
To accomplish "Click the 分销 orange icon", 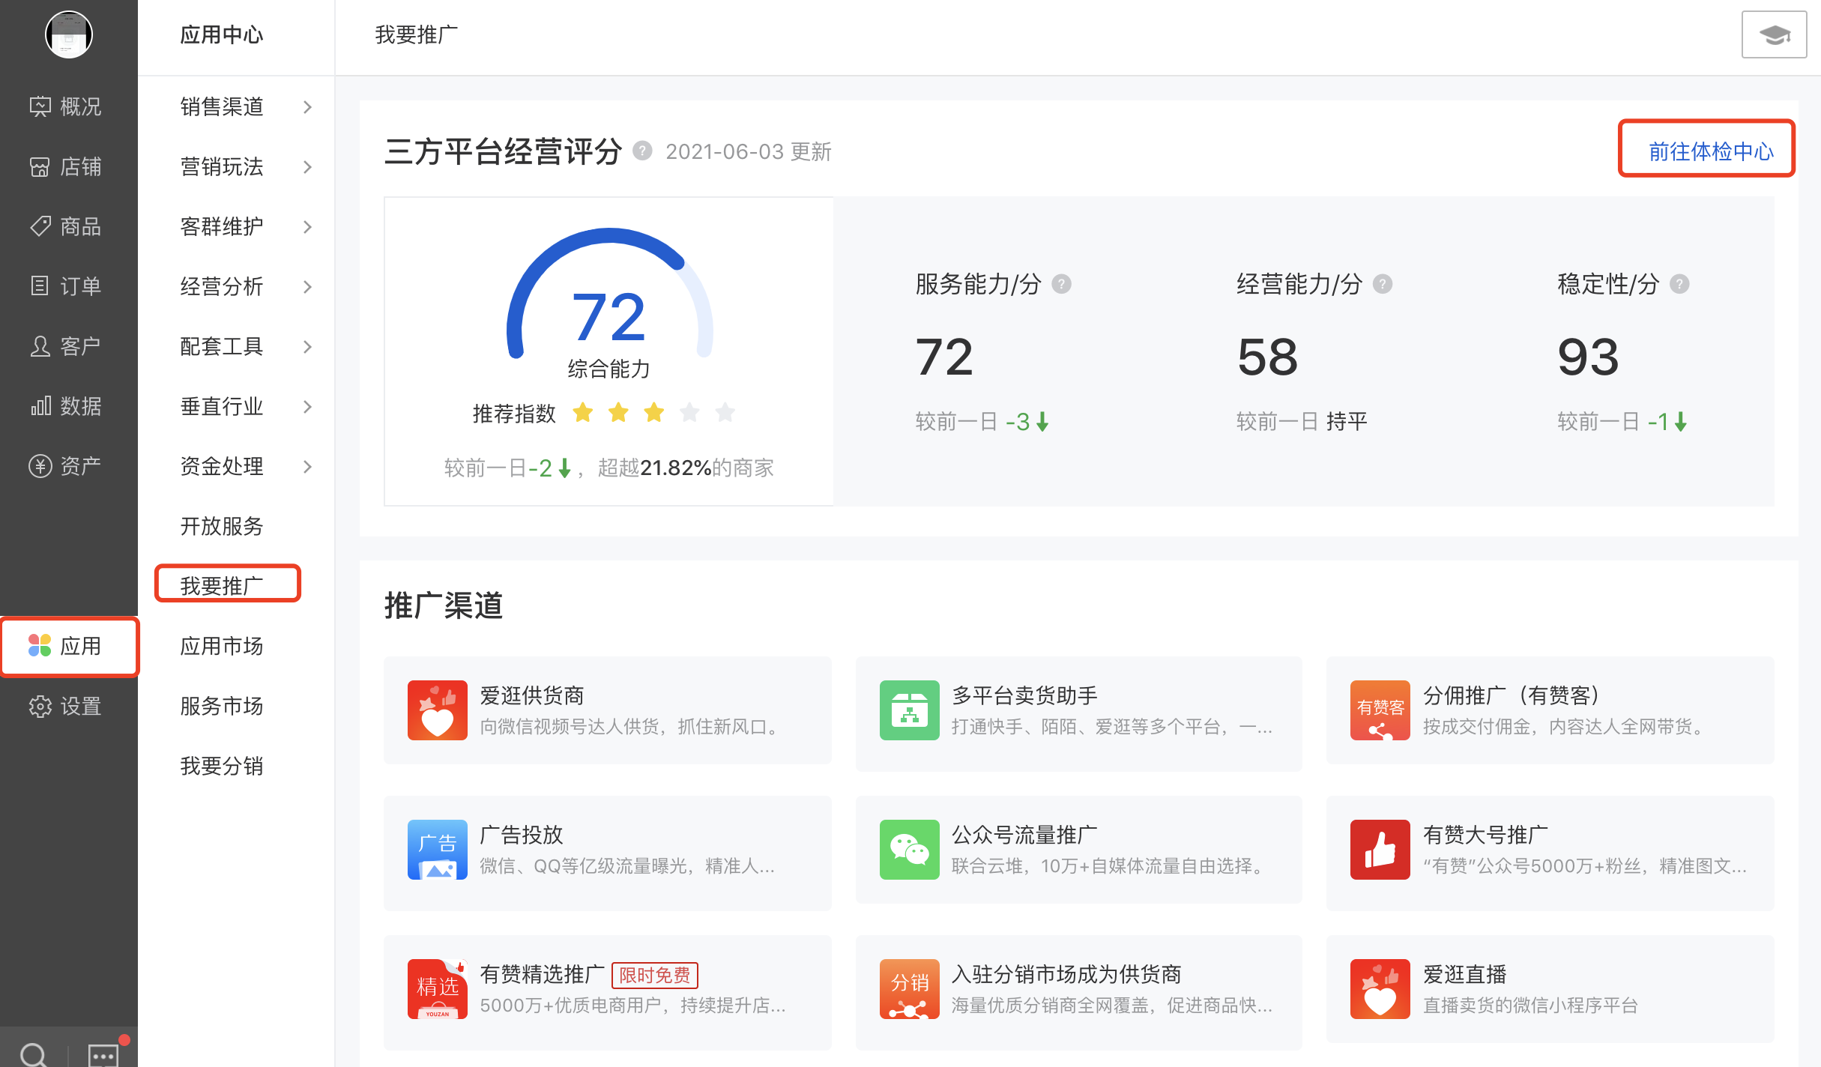I will click(x=910, y=989).
